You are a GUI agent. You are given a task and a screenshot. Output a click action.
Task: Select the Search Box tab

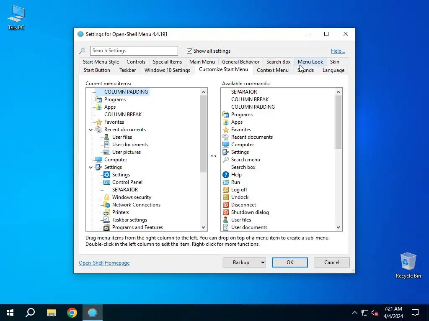tap(279, 62)
